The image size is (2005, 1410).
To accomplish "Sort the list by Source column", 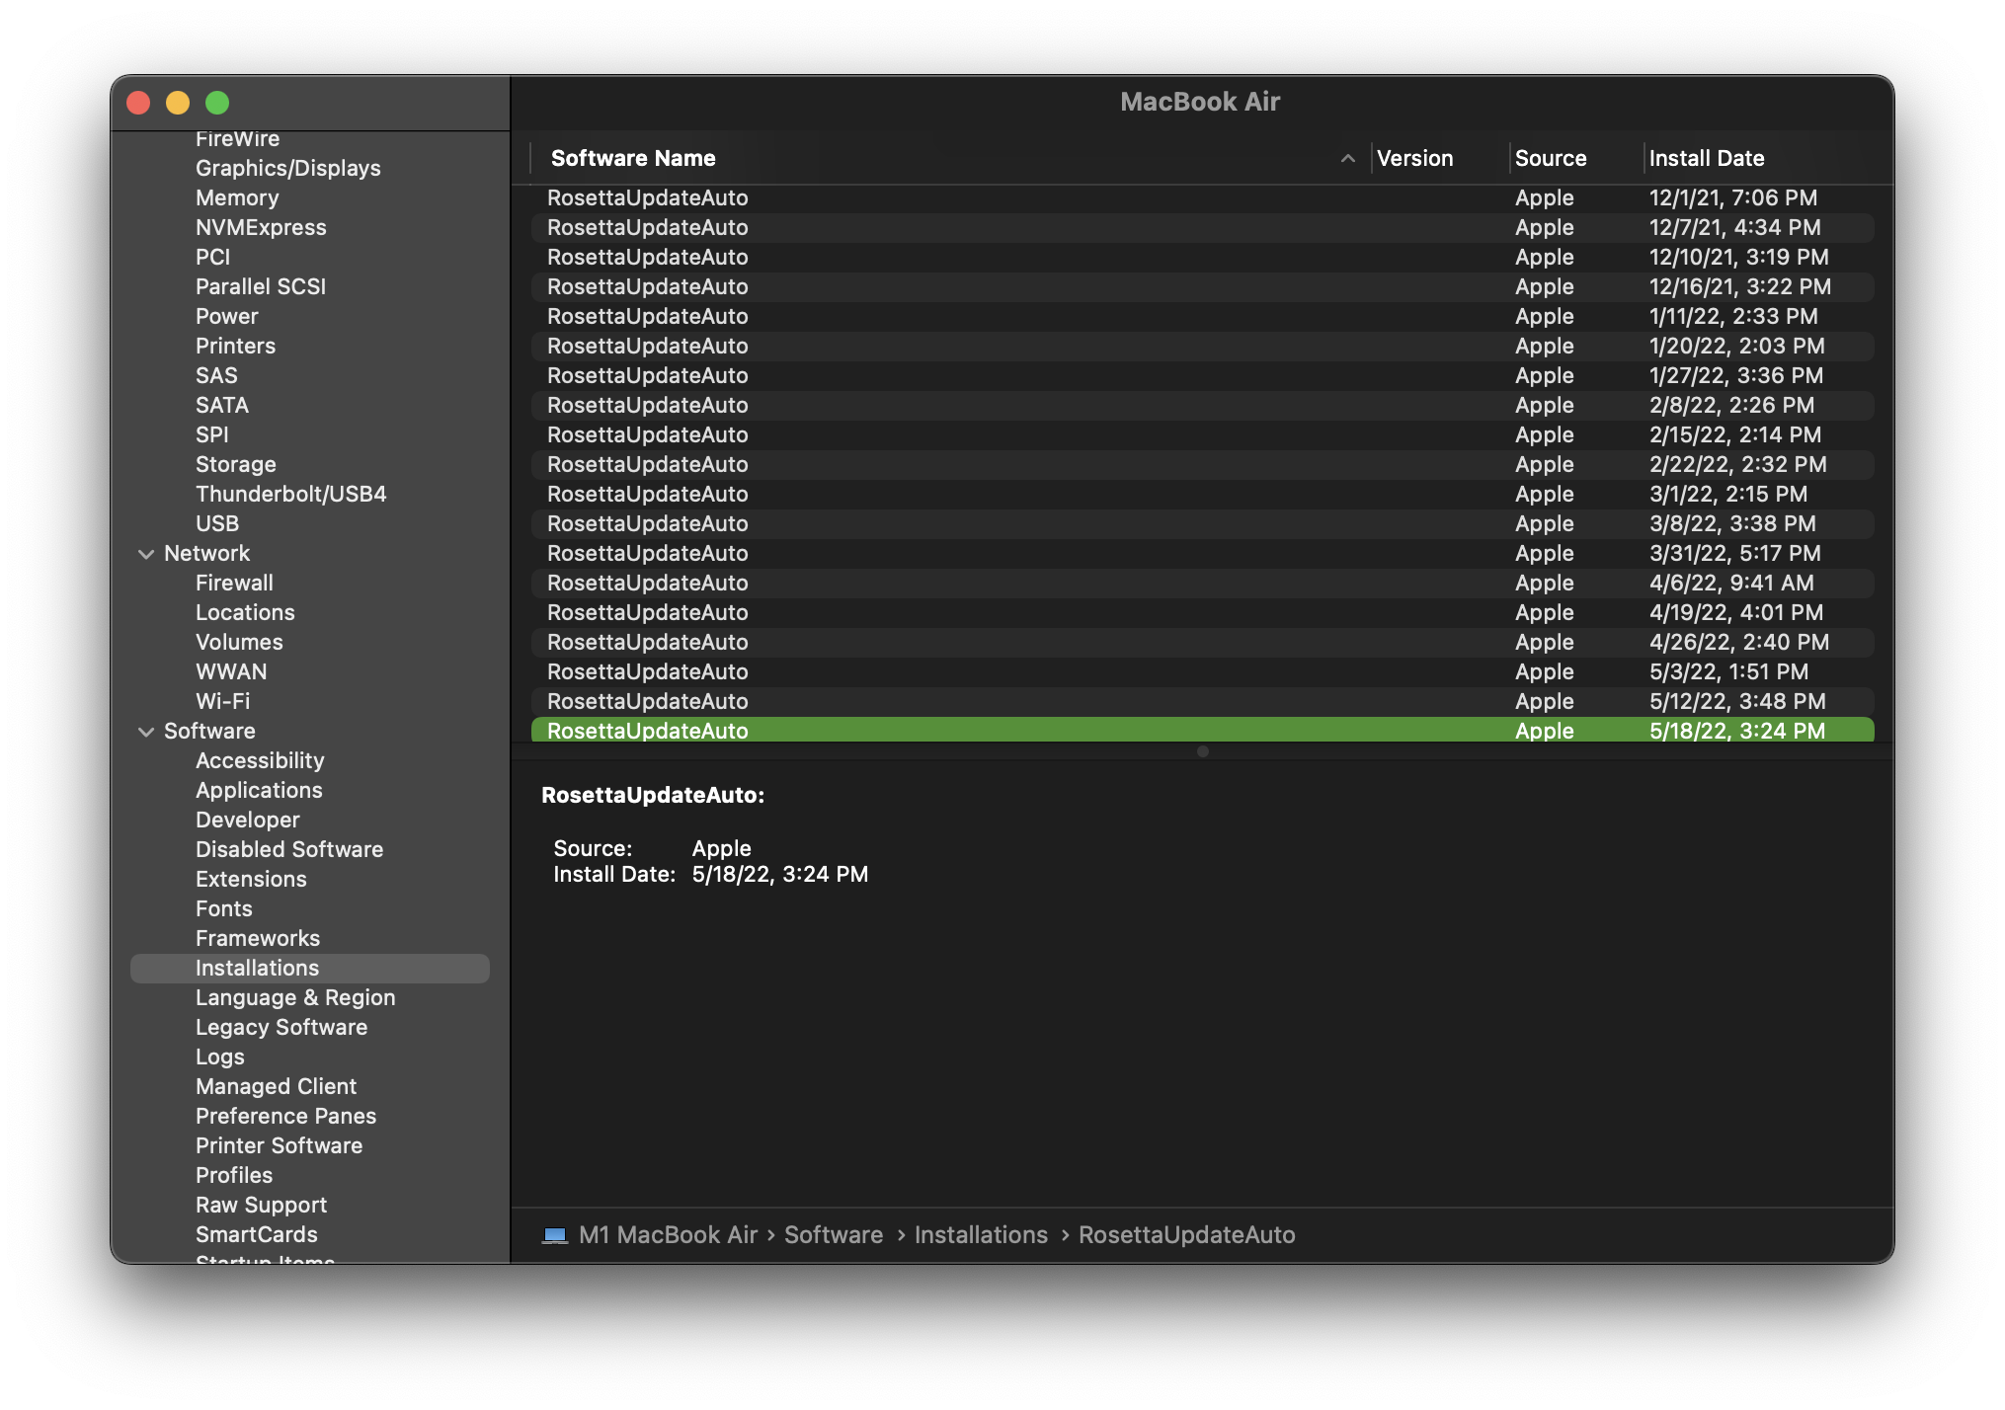I will pos(1550,159).
